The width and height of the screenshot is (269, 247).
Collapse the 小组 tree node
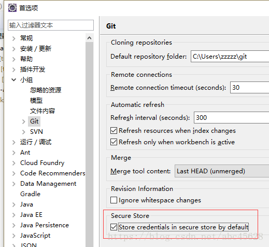click(14, 80)
